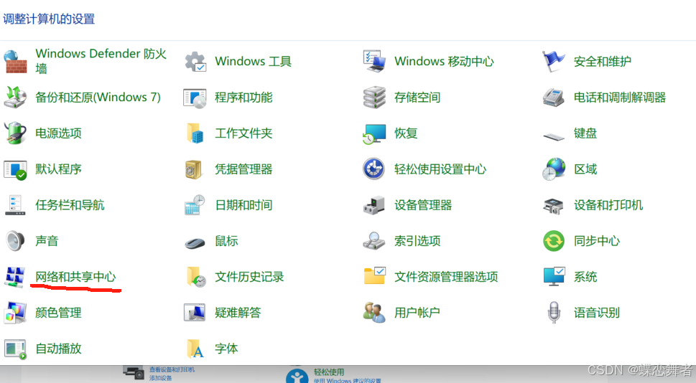696x383 pixels.
Task: Open the 安全和维护 text link
Action: tap(603, 61)
